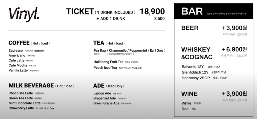Image resolution: width=257 pixels, height=119 pixels.
Task: Pick Green Grape Ade
Action: coord(106,103)
